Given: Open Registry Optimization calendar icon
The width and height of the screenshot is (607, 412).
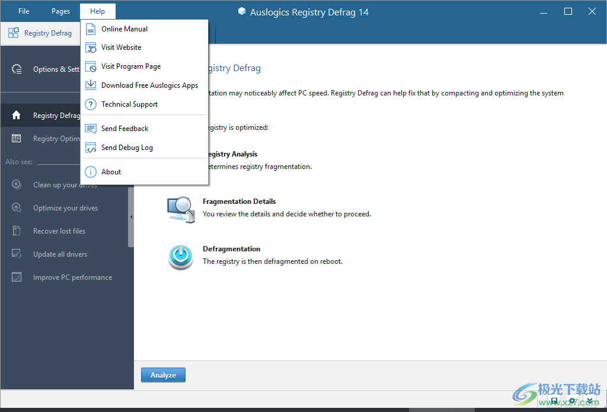Looking at the screenshot, I should (x=16, y=138).
